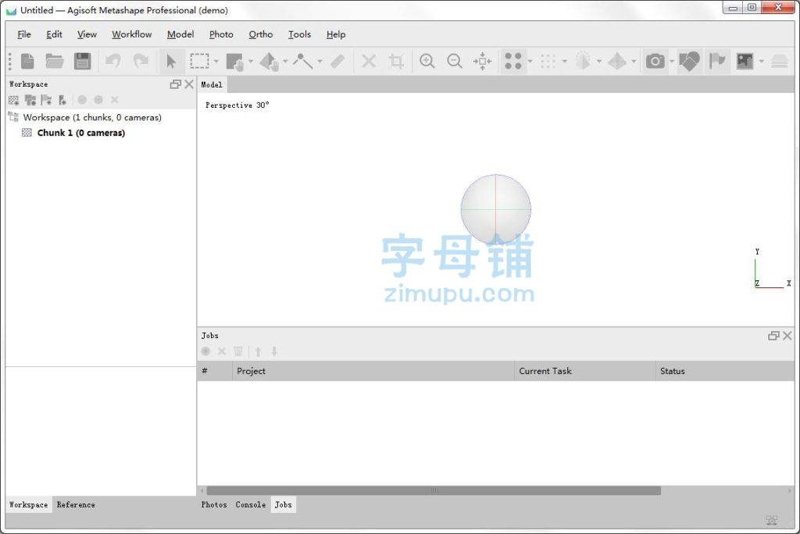Click the Status column header in Jobs
This screenshot has height=534, width=800.
pyautogui.click(x=724, y=371)
